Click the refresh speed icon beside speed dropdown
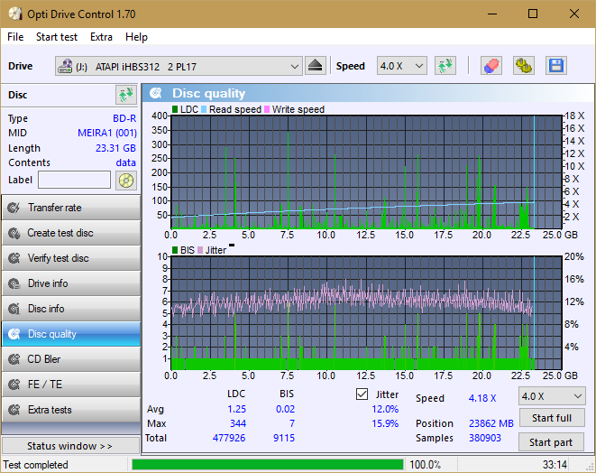596x473 pixels. tap(445, 66)
